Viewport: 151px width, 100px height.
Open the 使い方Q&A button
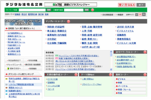click(127, 5)
